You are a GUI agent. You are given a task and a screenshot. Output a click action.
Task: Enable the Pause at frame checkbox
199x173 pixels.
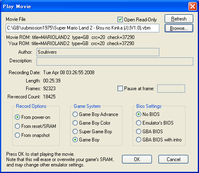[x=120, y=89]
